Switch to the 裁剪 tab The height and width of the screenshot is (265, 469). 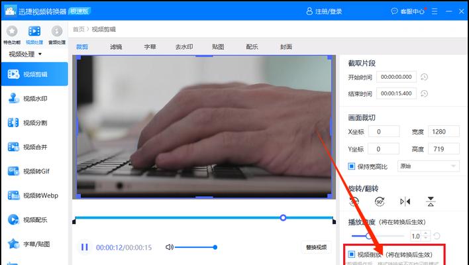pyautogui.click(x=82, y=46)
